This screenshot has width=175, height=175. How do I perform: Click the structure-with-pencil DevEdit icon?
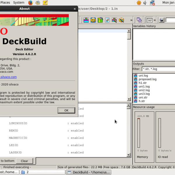click(114, 20)
